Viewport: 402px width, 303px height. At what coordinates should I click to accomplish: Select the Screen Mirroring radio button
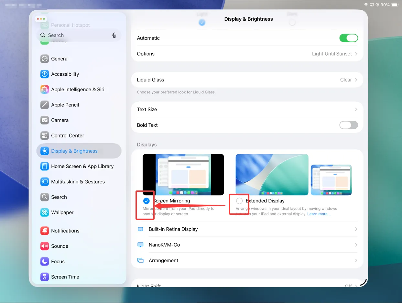[x=146, y=201]
